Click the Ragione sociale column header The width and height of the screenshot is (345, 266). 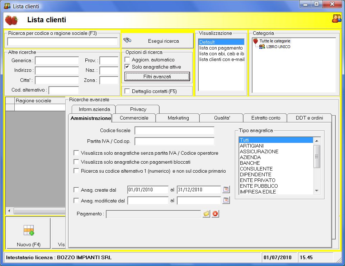(x=40, y=101)
